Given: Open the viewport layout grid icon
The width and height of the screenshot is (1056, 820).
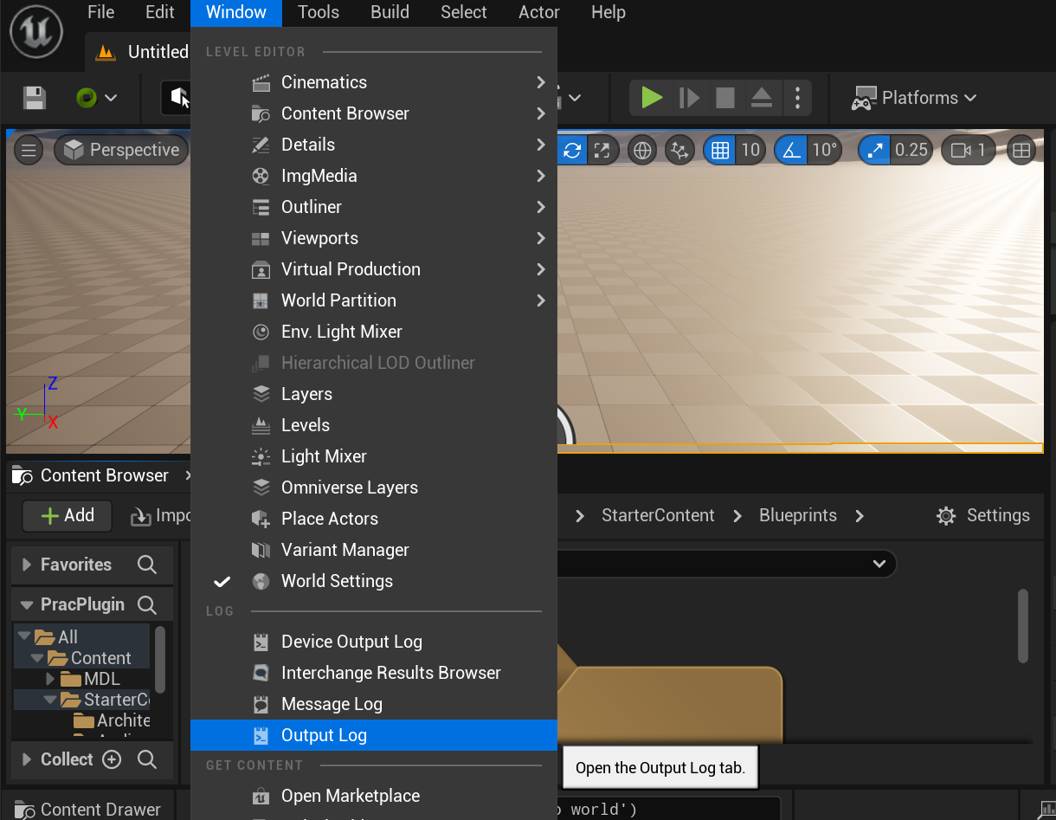Looking at the screenshot, I should (x=1021, y=151).
